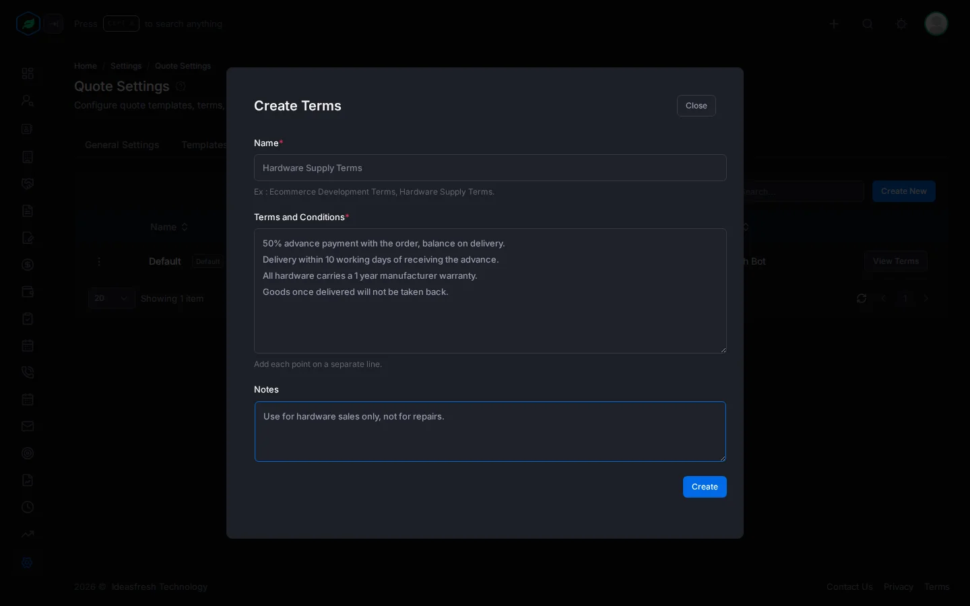The width and height of the screenshot is (970, 606).
Task: Toggle the light/dark theme sun icon
Action: [x=901, y=24]
